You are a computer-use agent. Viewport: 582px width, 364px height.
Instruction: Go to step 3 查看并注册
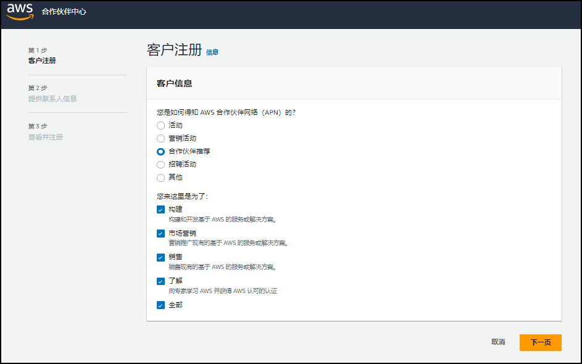coord(46,137)
